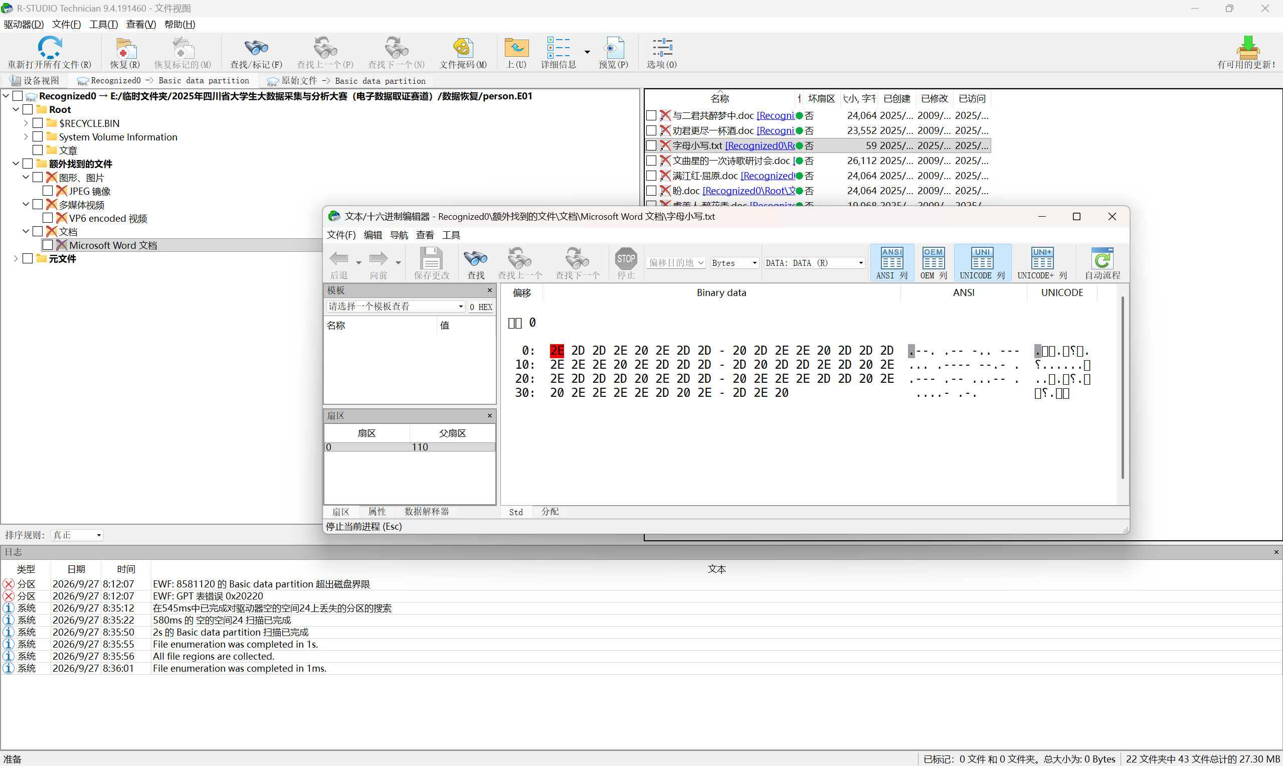Screen dimensions: 1283x766
Task: Click the 文件掩码 file mask icon
Action: tap(463, 47)
